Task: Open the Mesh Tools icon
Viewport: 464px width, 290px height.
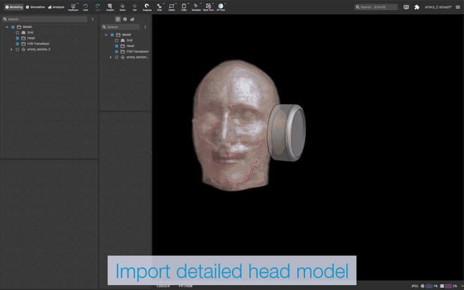Action: click(208, 6)
